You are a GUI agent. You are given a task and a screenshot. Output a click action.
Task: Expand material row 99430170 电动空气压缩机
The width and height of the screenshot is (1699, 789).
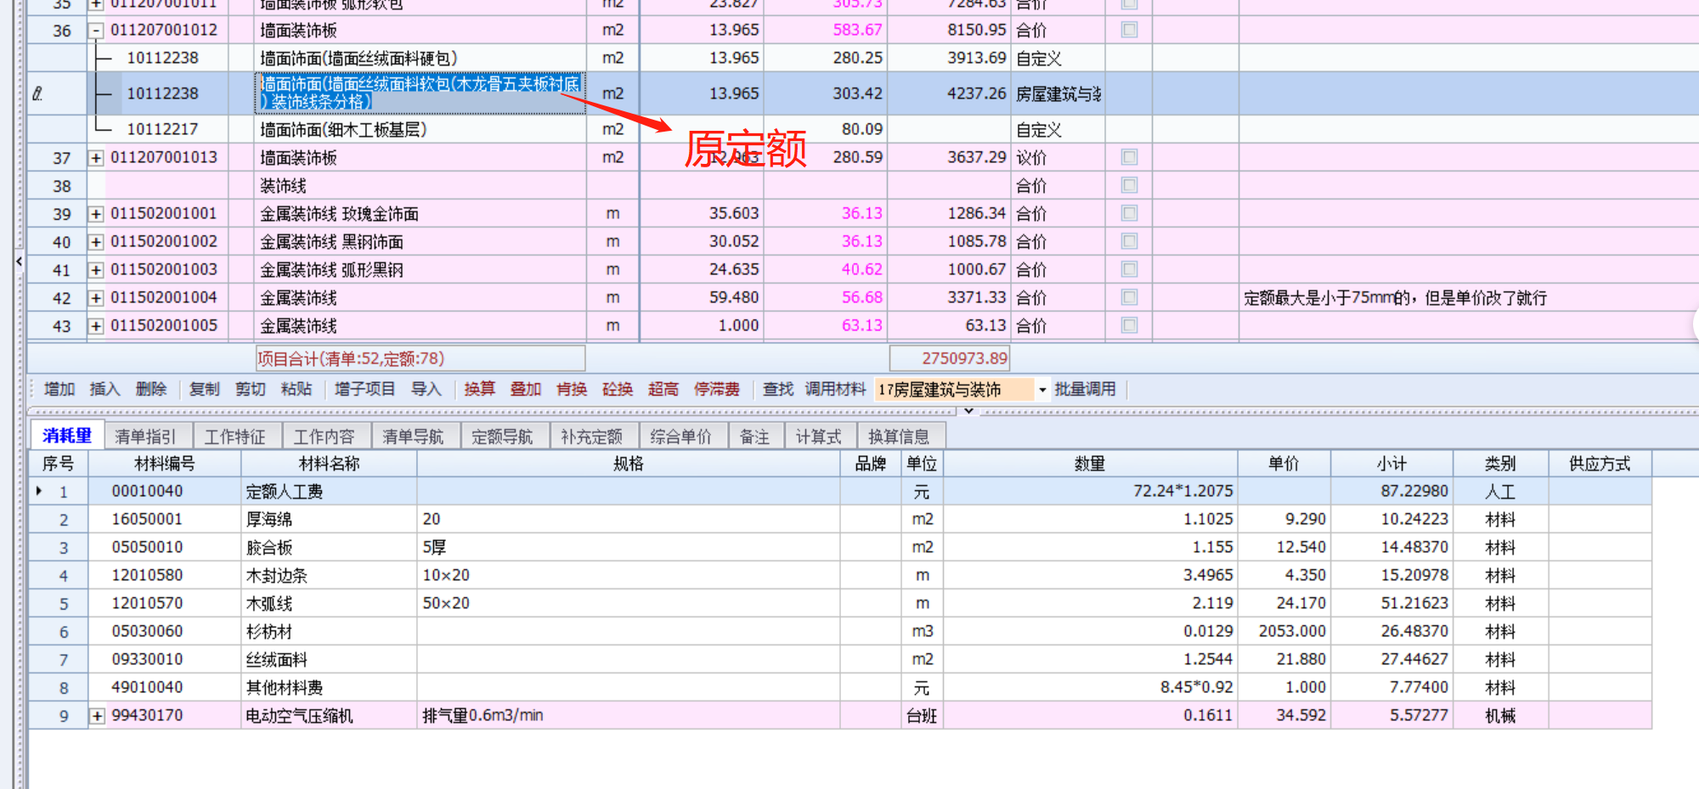click(98, 716)
